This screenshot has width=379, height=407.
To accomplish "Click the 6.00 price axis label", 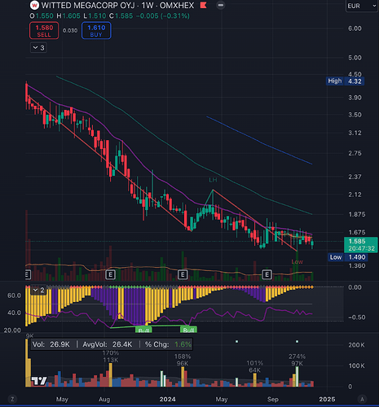I will (x=355, y=28).
